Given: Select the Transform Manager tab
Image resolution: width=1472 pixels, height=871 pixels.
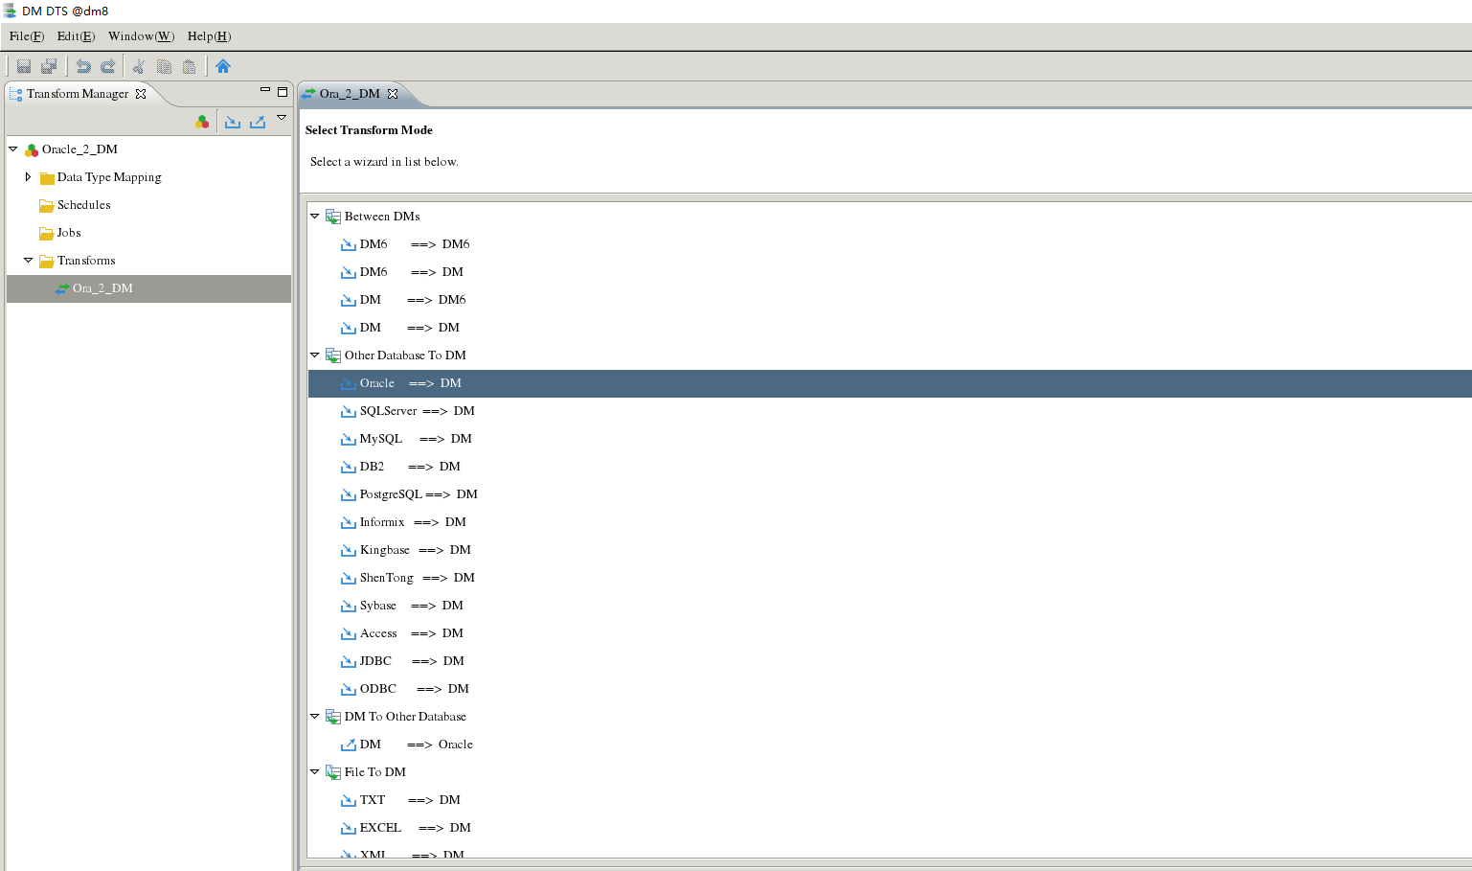Looking at the screenshot, I should [x=78, y=94].
